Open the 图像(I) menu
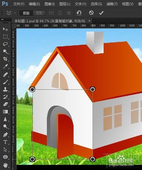The image size is (142, 170). 49,4
